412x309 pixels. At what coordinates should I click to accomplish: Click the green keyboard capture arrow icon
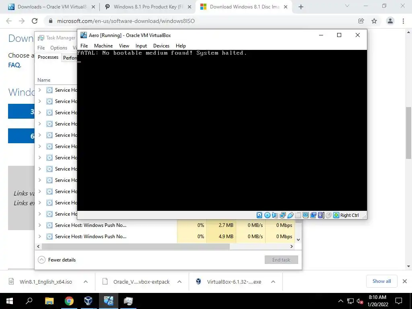(336, 215)
